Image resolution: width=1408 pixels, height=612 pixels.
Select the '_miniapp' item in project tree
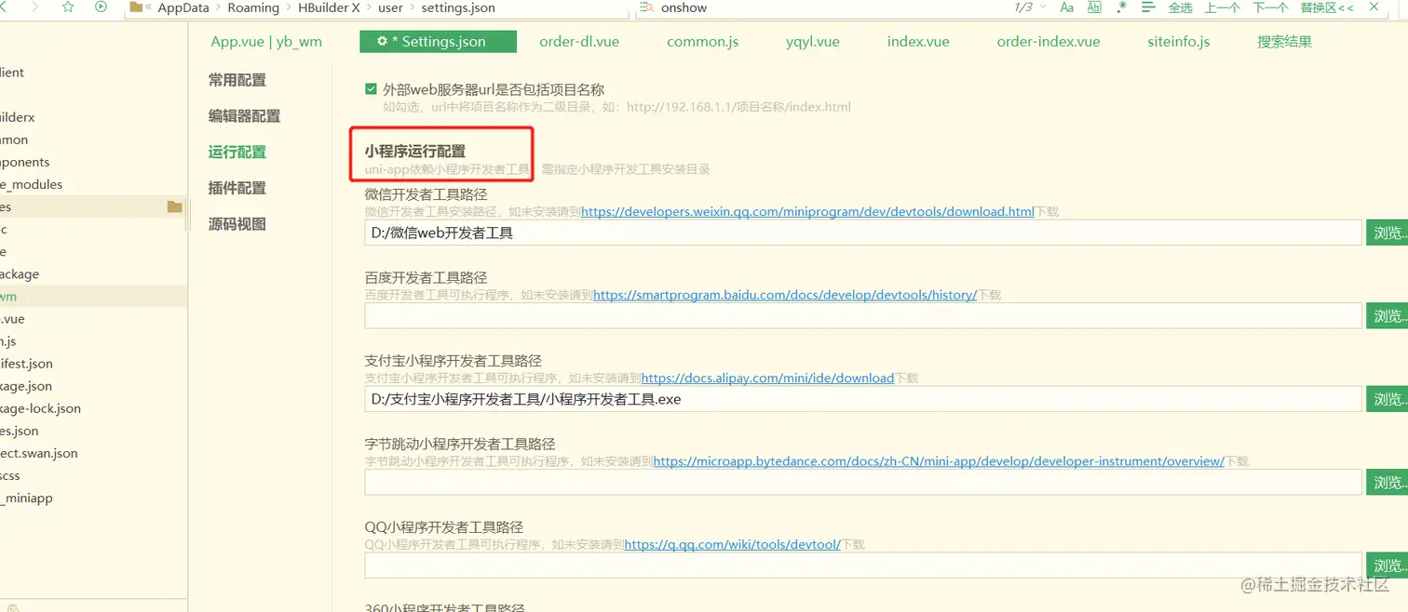26,498
